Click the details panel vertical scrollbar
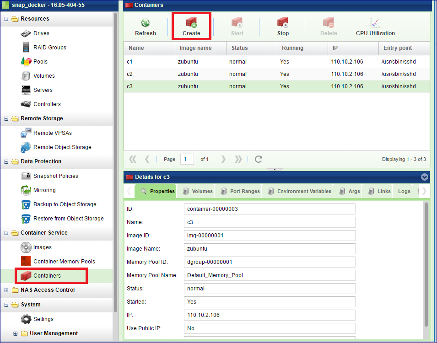The height and width of the screenshot is (343, 437). [x=426, y=264]
